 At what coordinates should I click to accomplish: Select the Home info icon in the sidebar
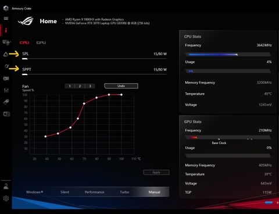point(6,30)
